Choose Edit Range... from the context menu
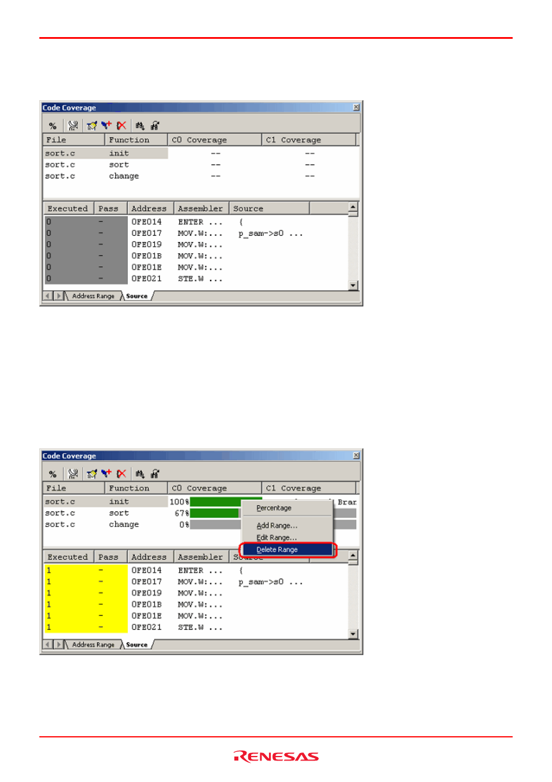The image size is (552, 782). (287, 538)
